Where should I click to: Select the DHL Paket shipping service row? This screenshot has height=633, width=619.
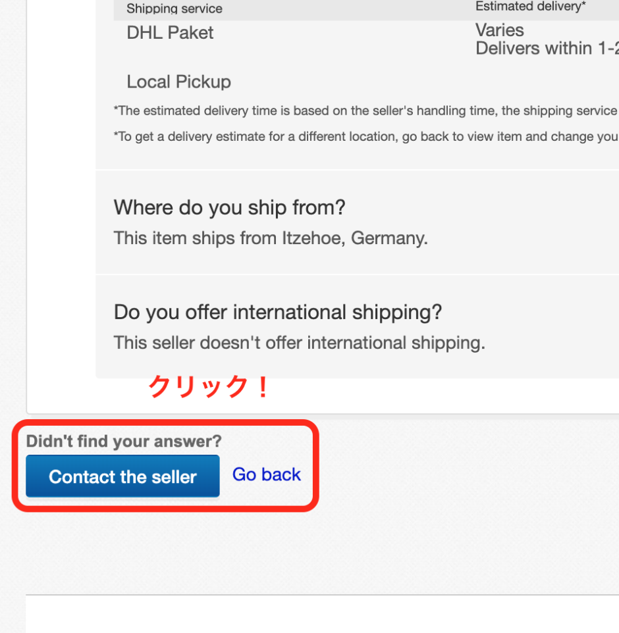(170, 32)
